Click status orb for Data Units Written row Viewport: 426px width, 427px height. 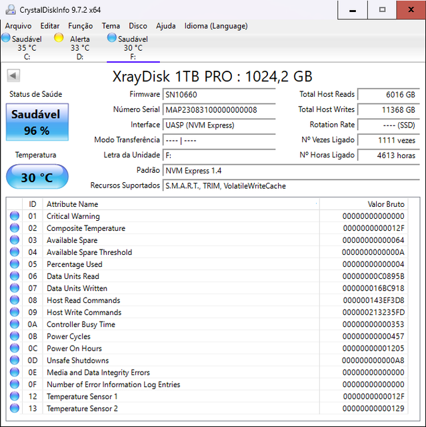pyautogui.click(x=15, y=288)
